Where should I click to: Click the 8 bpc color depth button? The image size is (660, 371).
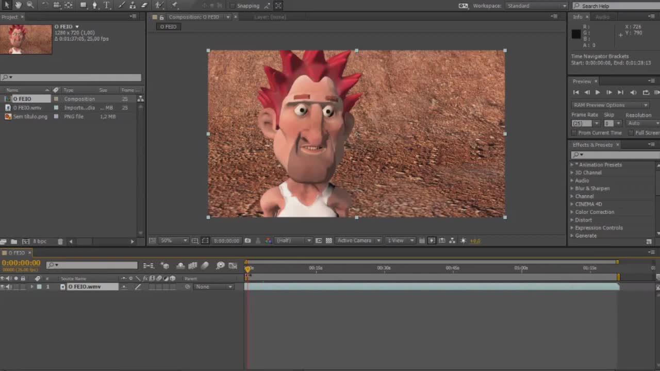point(40,241)
